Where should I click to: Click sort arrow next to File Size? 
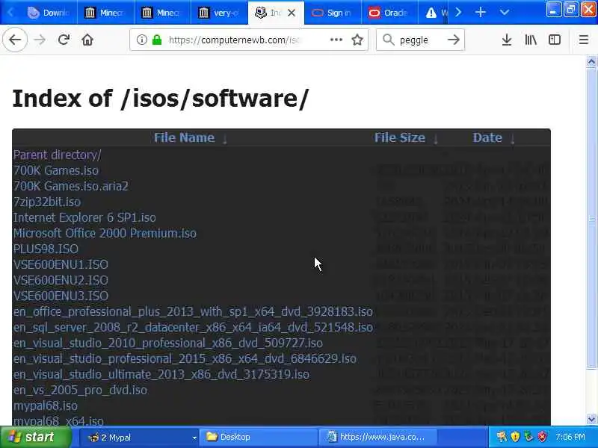436,139
